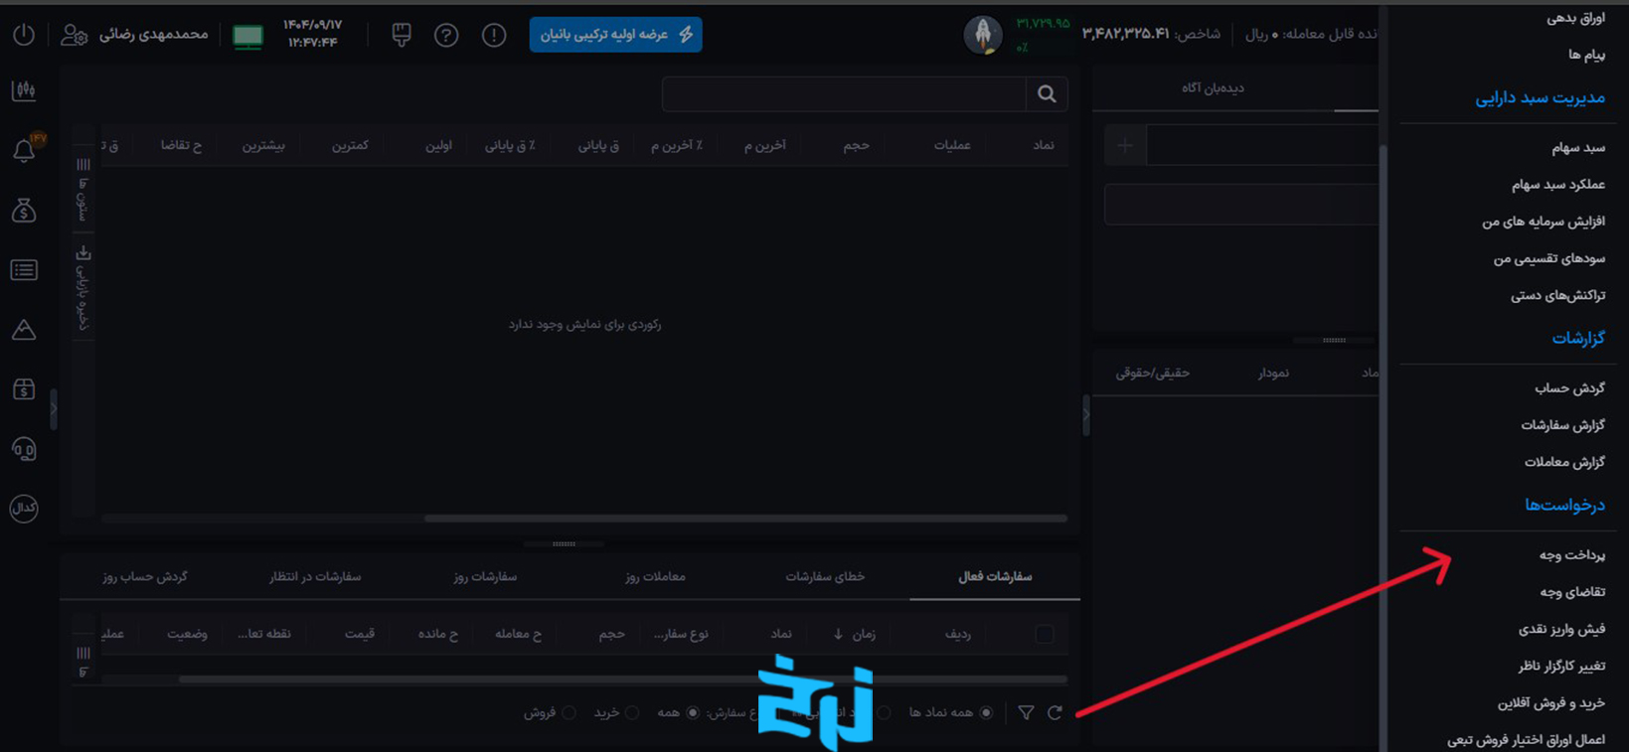Open the help question-mark icon
Image resolution: width=1629 pixels, height=752 pixels.
pyautogui.click(x=446, y=36)
